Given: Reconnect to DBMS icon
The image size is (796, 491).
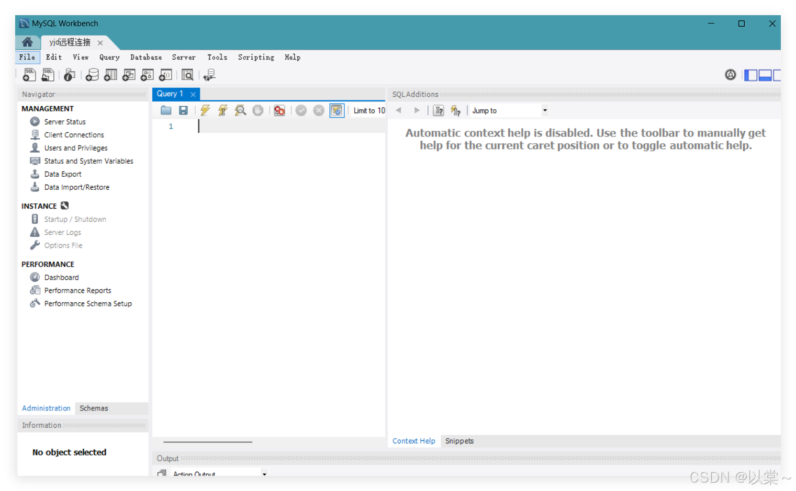Looking at the screenshot, I should point(209,75).
